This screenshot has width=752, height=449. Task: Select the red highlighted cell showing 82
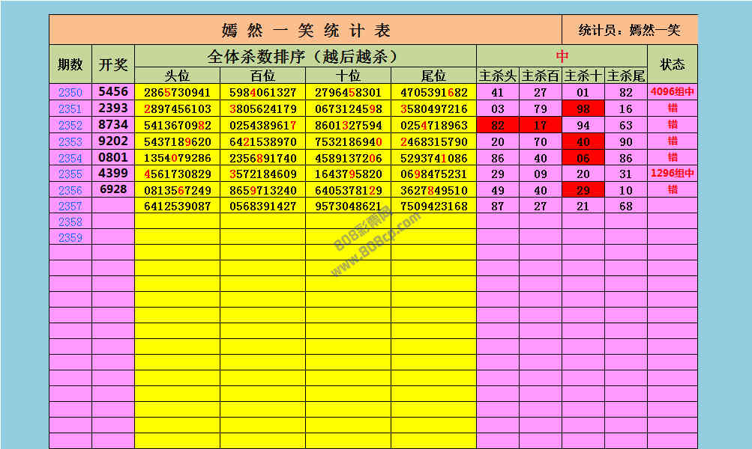pos(498,126)
